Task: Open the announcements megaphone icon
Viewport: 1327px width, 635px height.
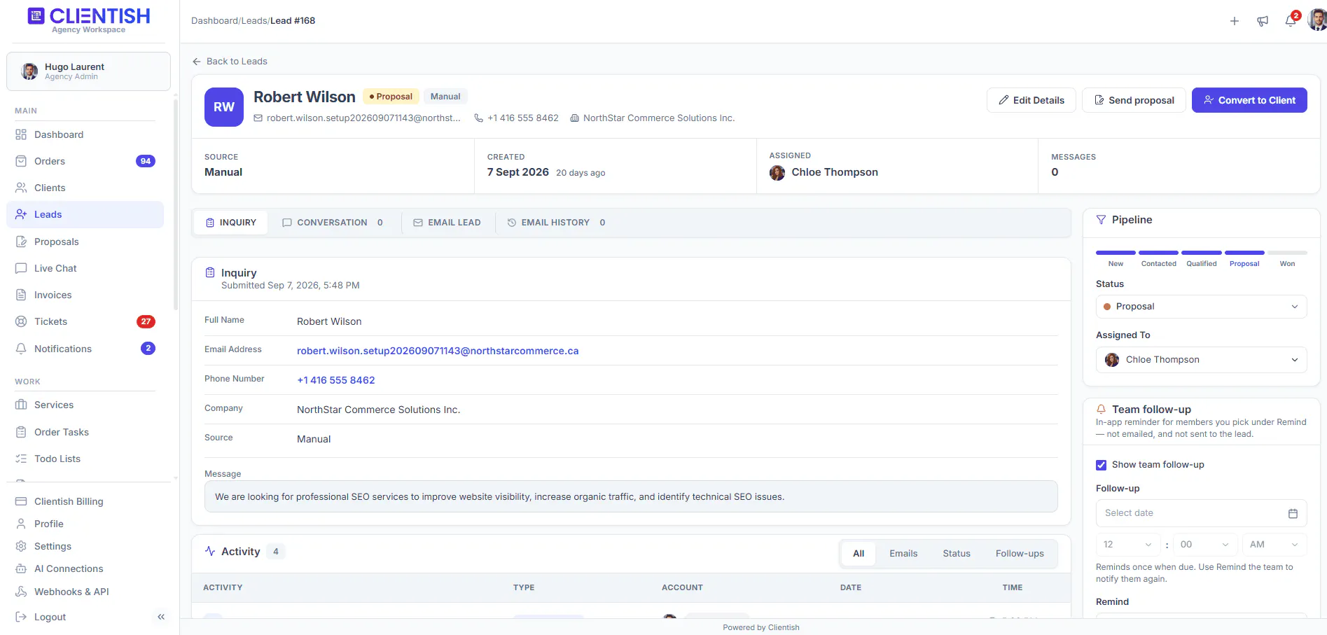Action: click(x=1263, y=21)
